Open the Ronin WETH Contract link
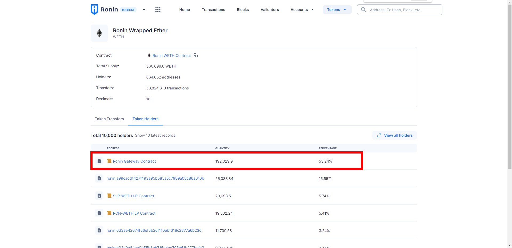512x248 pixels. (172, 56)
